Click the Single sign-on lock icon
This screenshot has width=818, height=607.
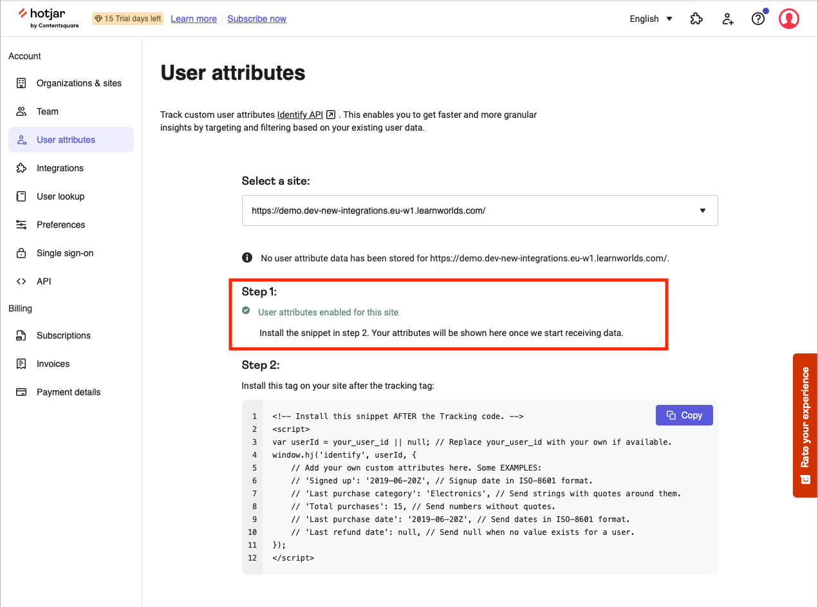[x=21, y=253]
